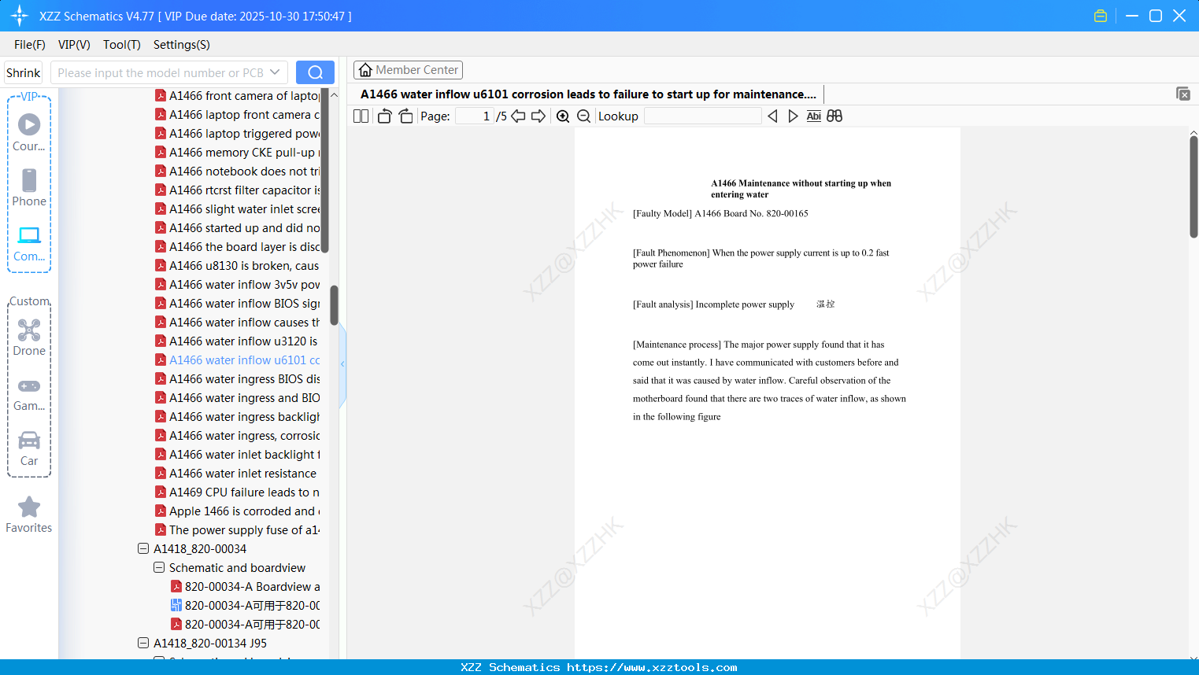
Task: Click the tree list vertical scrollbar thumb
Action: coord(334,305)
